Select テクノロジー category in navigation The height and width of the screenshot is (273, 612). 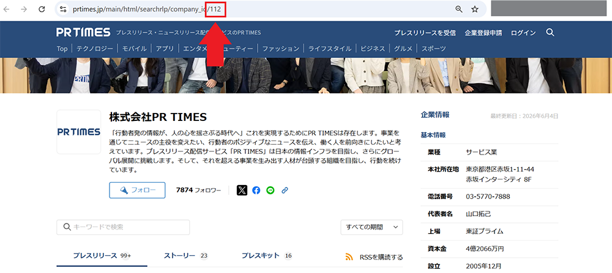click(x=94, y=49)
